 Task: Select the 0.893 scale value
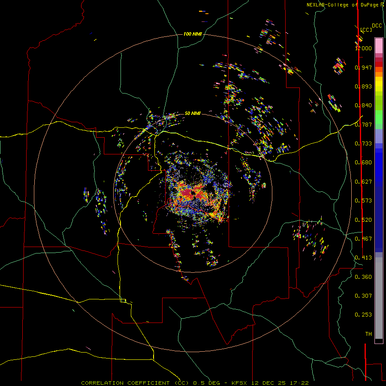(x=363, y=86)
